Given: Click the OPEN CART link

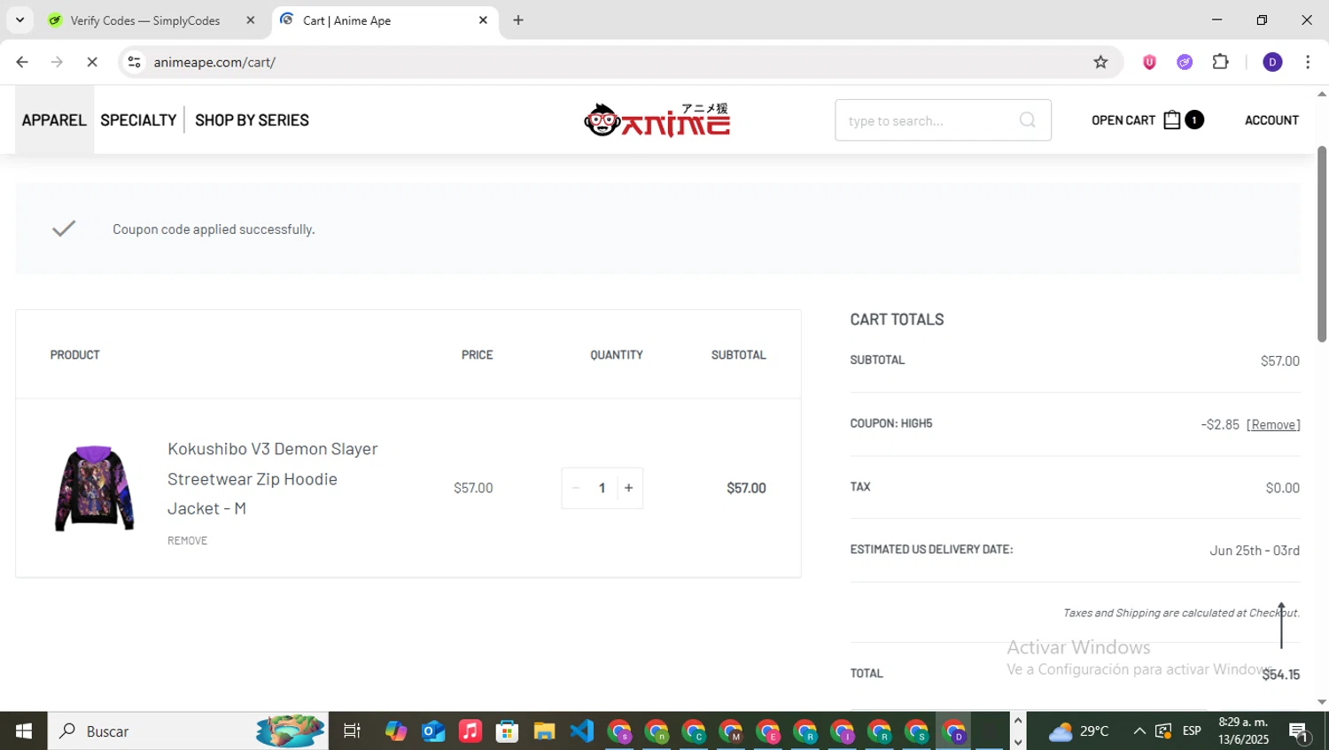Looking at the screenshot, I should [x=1123, y=120].
